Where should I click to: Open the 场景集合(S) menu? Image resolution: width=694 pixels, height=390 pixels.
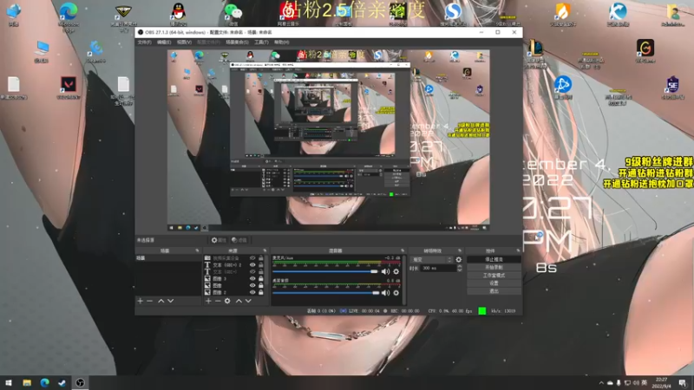click(237, 42)
